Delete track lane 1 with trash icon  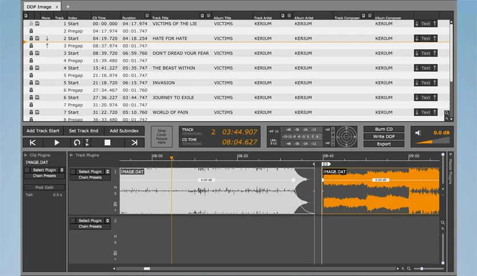point(115,204)
